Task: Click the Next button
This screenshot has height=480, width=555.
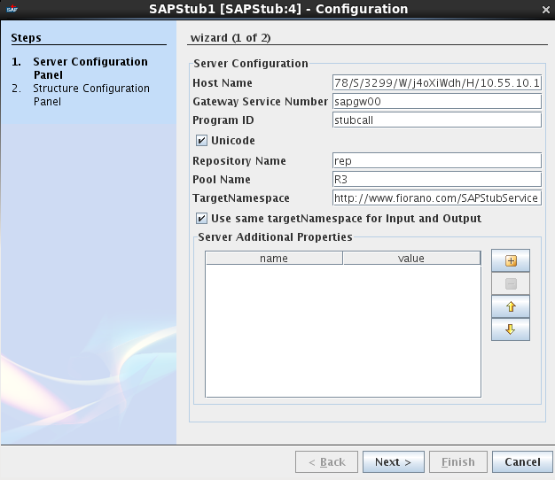Action: click(394, 462)
